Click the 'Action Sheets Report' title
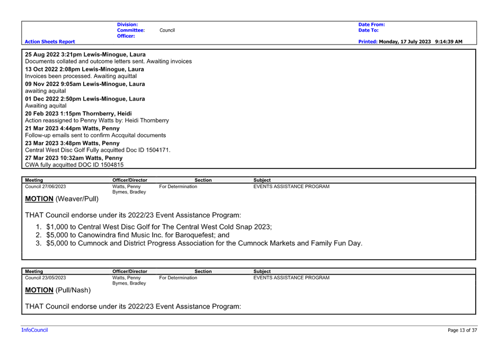 [x=50, y=42]
